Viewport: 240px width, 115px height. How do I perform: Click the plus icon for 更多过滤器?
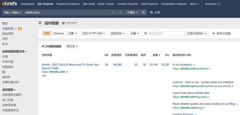click(213, 33)
